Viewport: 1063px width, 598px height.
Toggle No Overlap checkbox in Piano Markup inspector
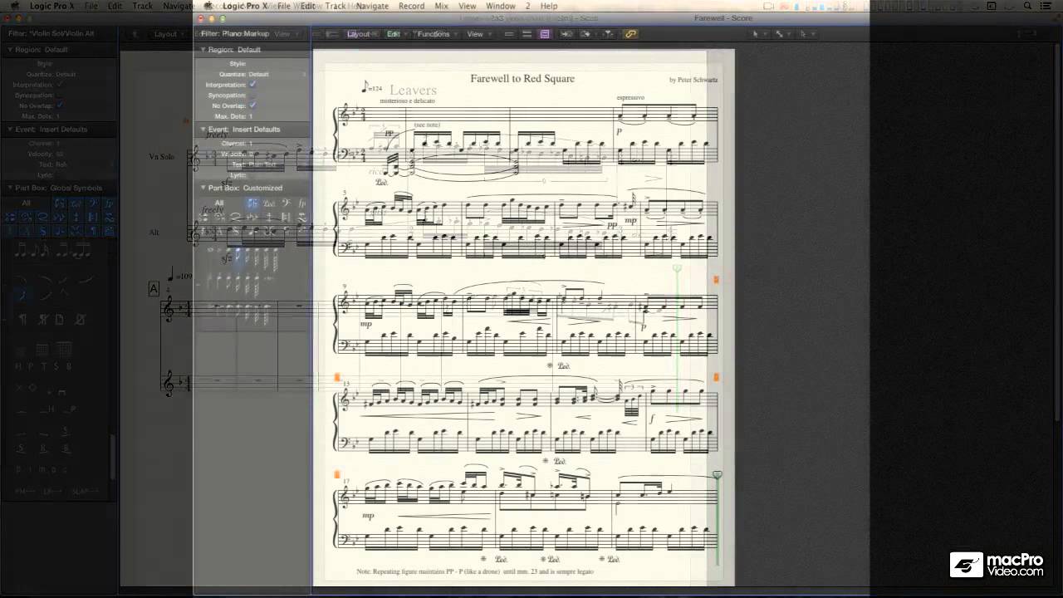click(x=252, y=105)
